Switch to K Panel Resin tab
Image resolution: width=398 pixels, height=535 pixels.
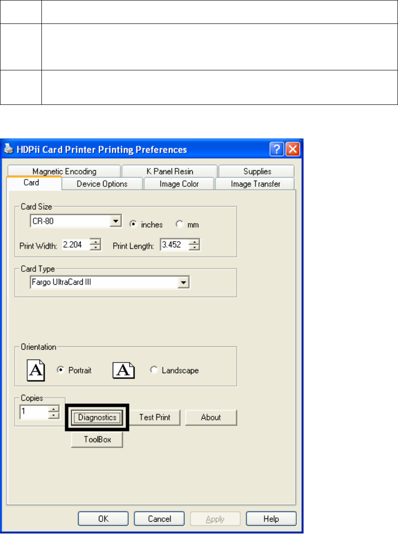pyautogui.click(x=170, y=171)
